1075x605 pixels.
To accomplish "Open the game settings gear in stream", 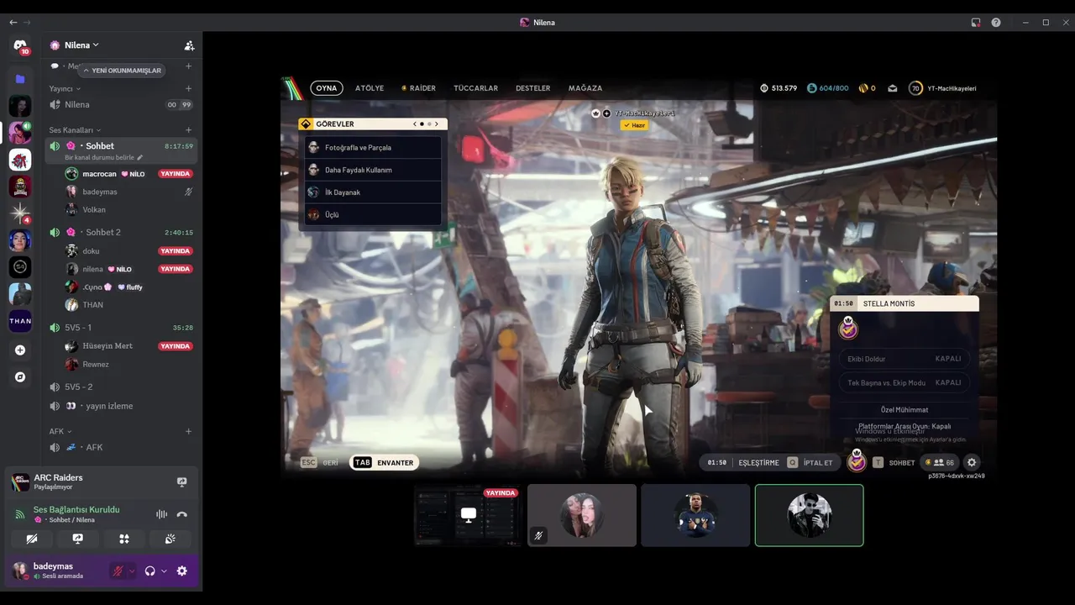I will point(972,462).
